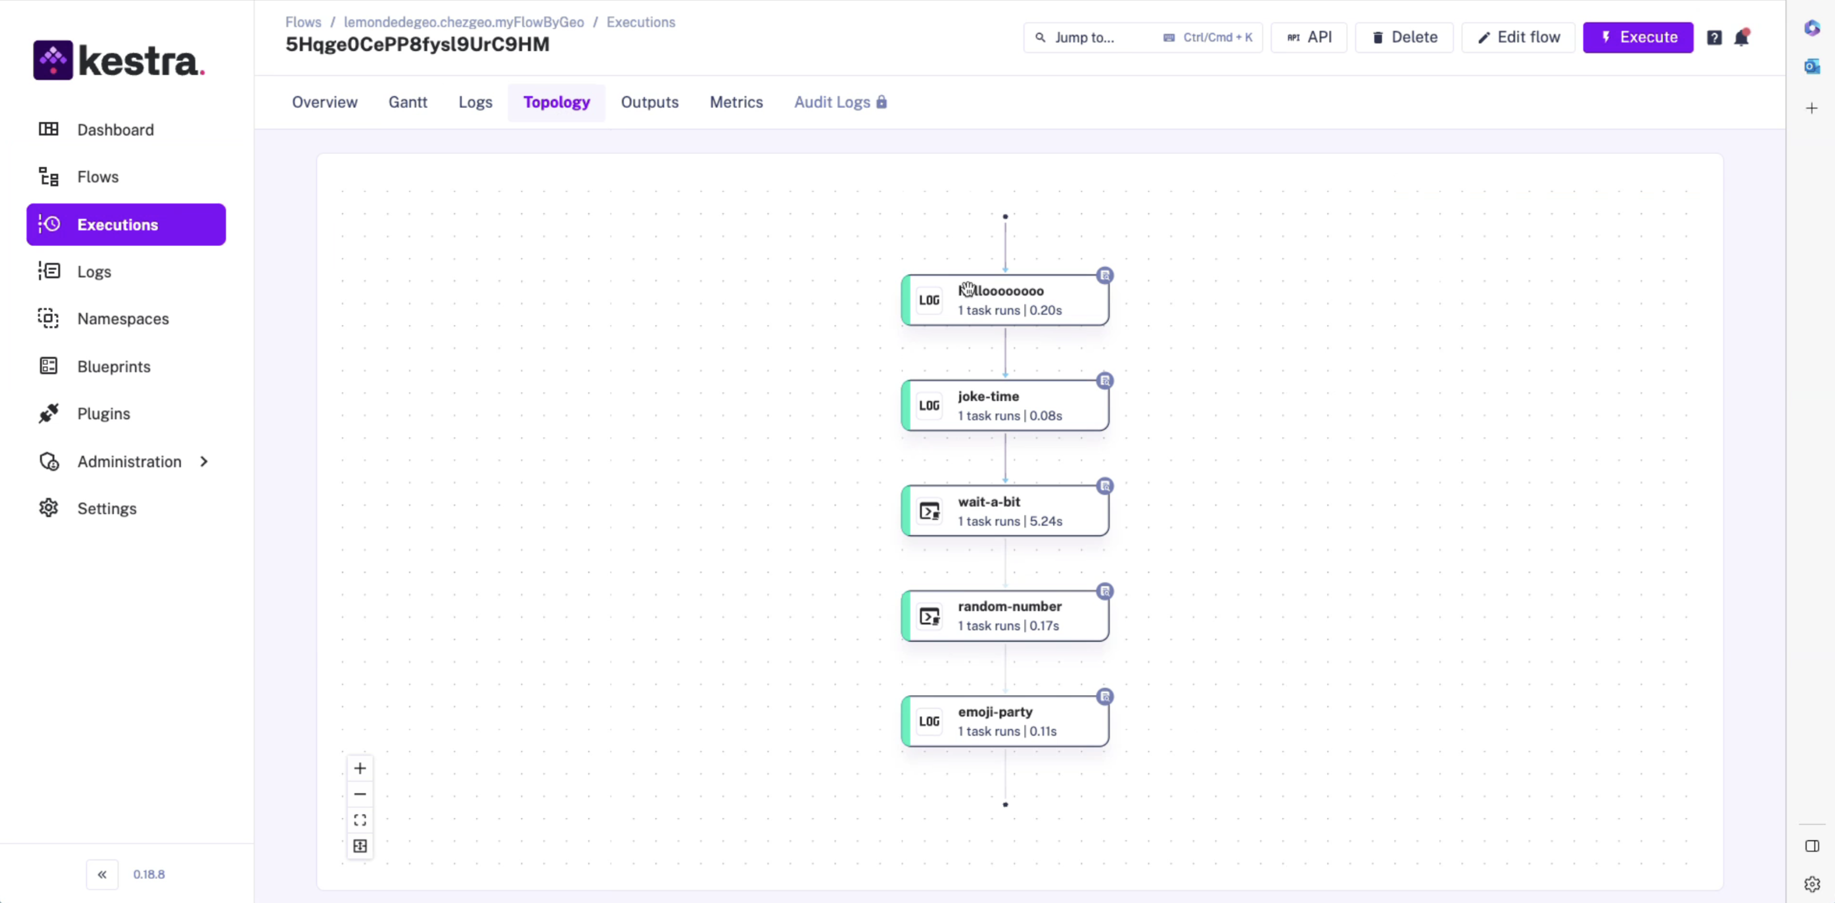Image resolution: width=1835 pixels, height=903 pixels.
Task: Click the Edit flow button
Action: 1518,38
